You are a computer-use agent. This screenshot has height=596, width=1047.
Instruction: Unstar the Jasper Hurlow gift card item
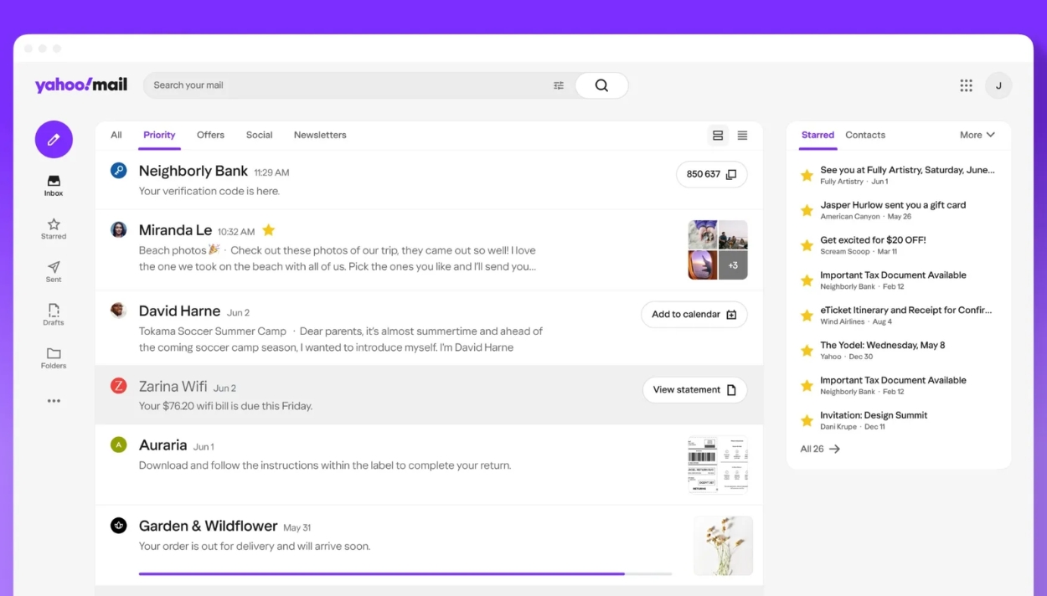tap(807, 210)
